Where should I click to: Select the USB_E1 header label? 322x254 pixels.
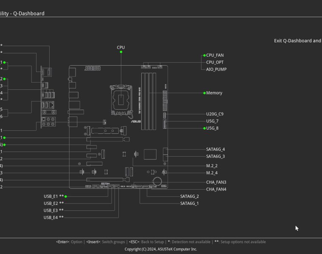click(53, 196)
